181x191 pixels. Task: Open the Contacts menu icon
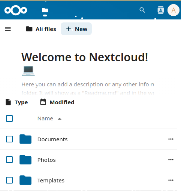coord(161,10)
